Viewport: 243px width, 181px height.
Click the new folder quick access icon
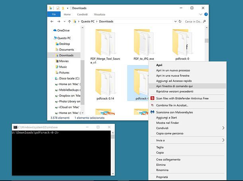coord(63,8)
